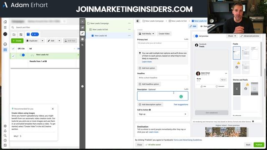Toggle the side panel layout icon
Image resolution: width=267 pixels, height=150 pixels.
(x=138, y=21)
